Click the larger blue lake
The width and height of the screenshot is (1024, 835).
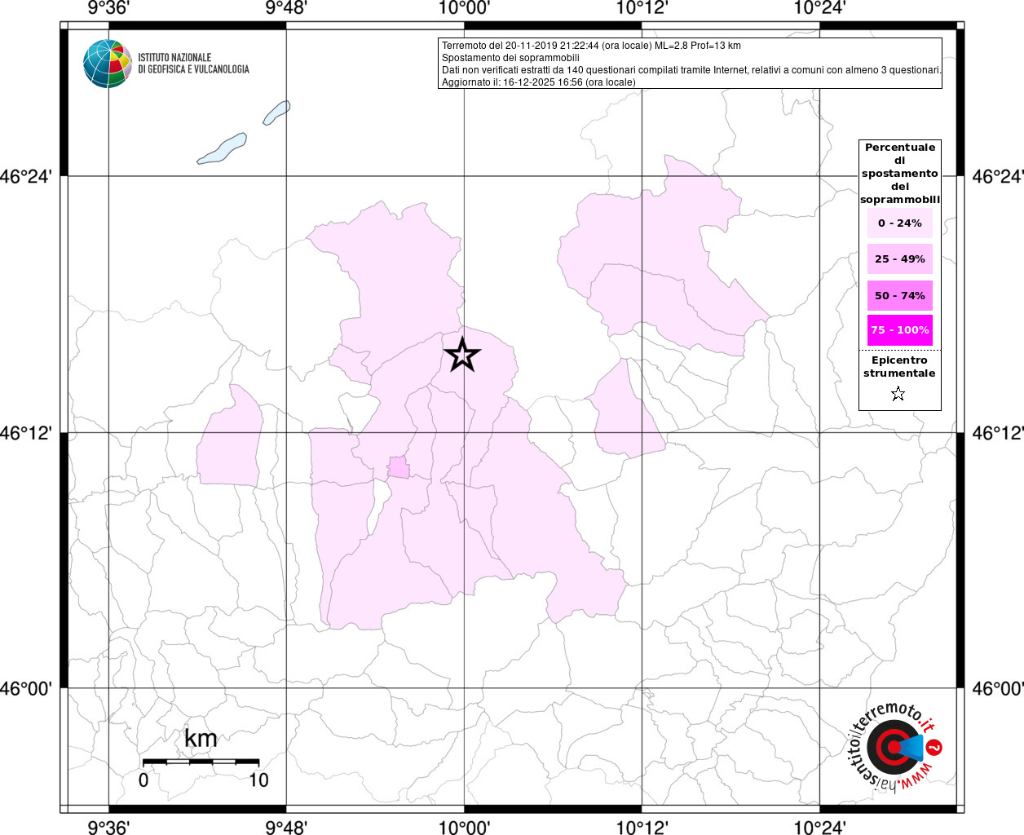coord(222,149)
